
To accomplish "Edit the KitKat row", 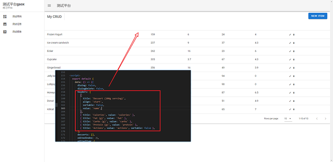I will [x=290, y=109].
